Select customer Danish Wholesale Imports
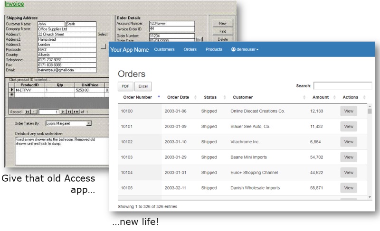The width and height of the screenshot is (380, 231). [x=255, y=188]
